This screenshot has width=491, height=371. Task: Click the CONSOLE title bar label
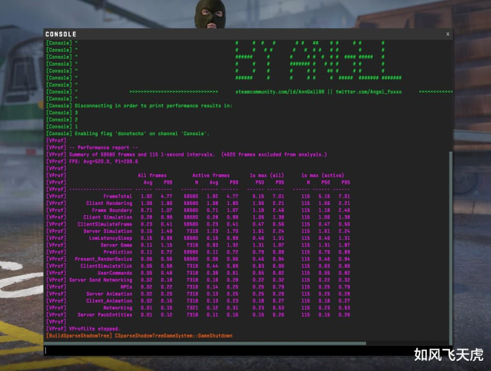click(61, 34)
